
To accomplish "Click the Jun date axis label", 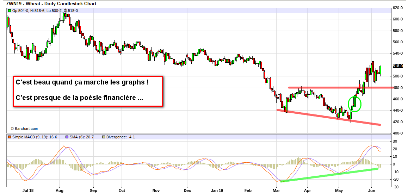I will coord(372,190).
